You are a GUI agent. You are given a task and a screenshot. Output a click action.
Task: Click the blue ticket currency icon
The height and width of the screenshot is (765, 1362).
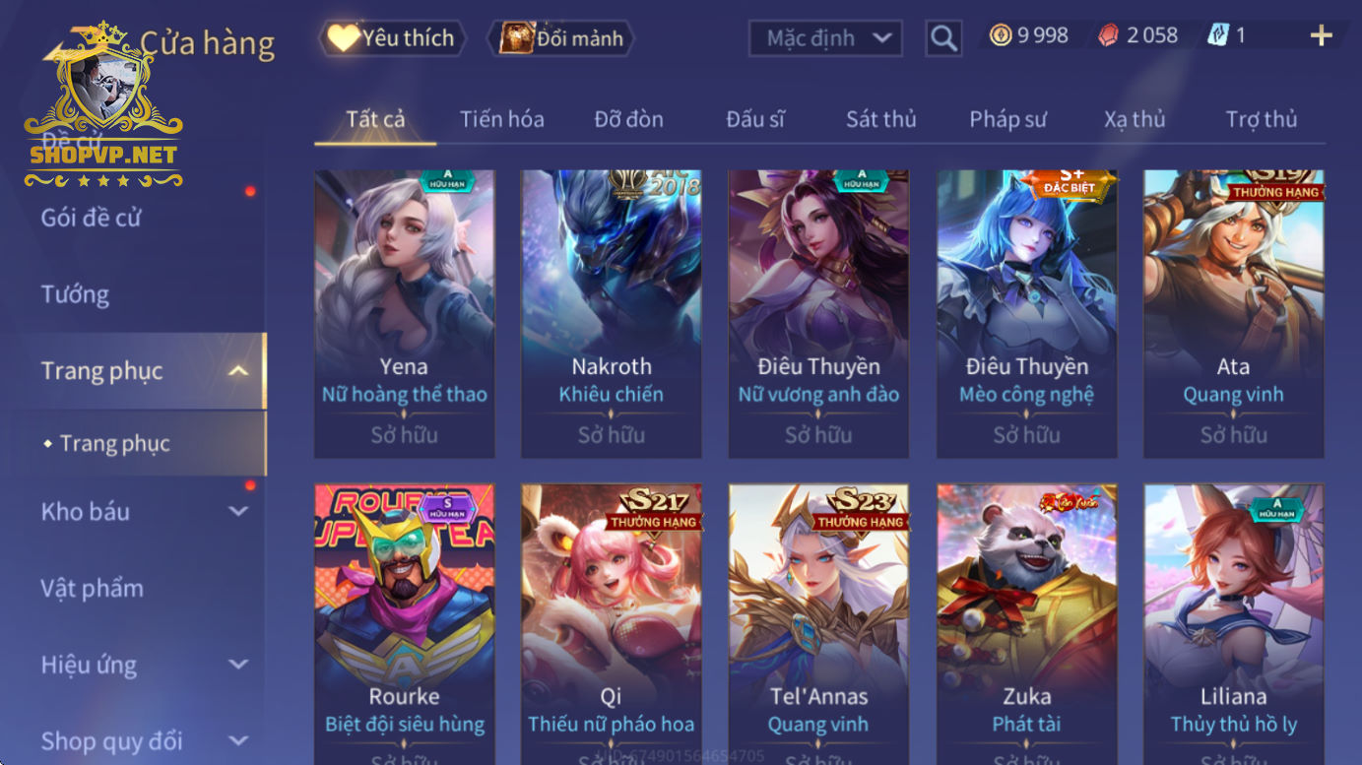(x=1218, y=36)
